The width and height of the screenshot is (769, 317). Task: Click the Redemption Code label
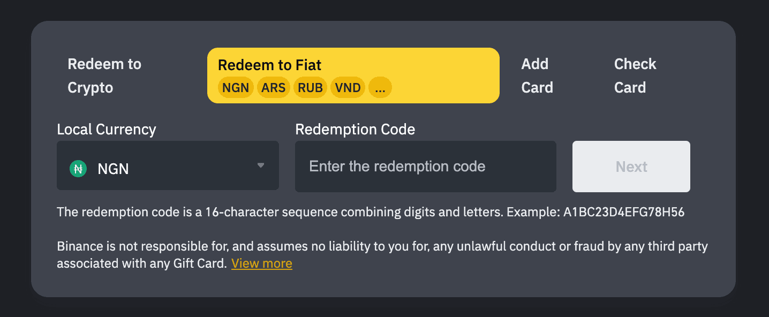[355, 130]
